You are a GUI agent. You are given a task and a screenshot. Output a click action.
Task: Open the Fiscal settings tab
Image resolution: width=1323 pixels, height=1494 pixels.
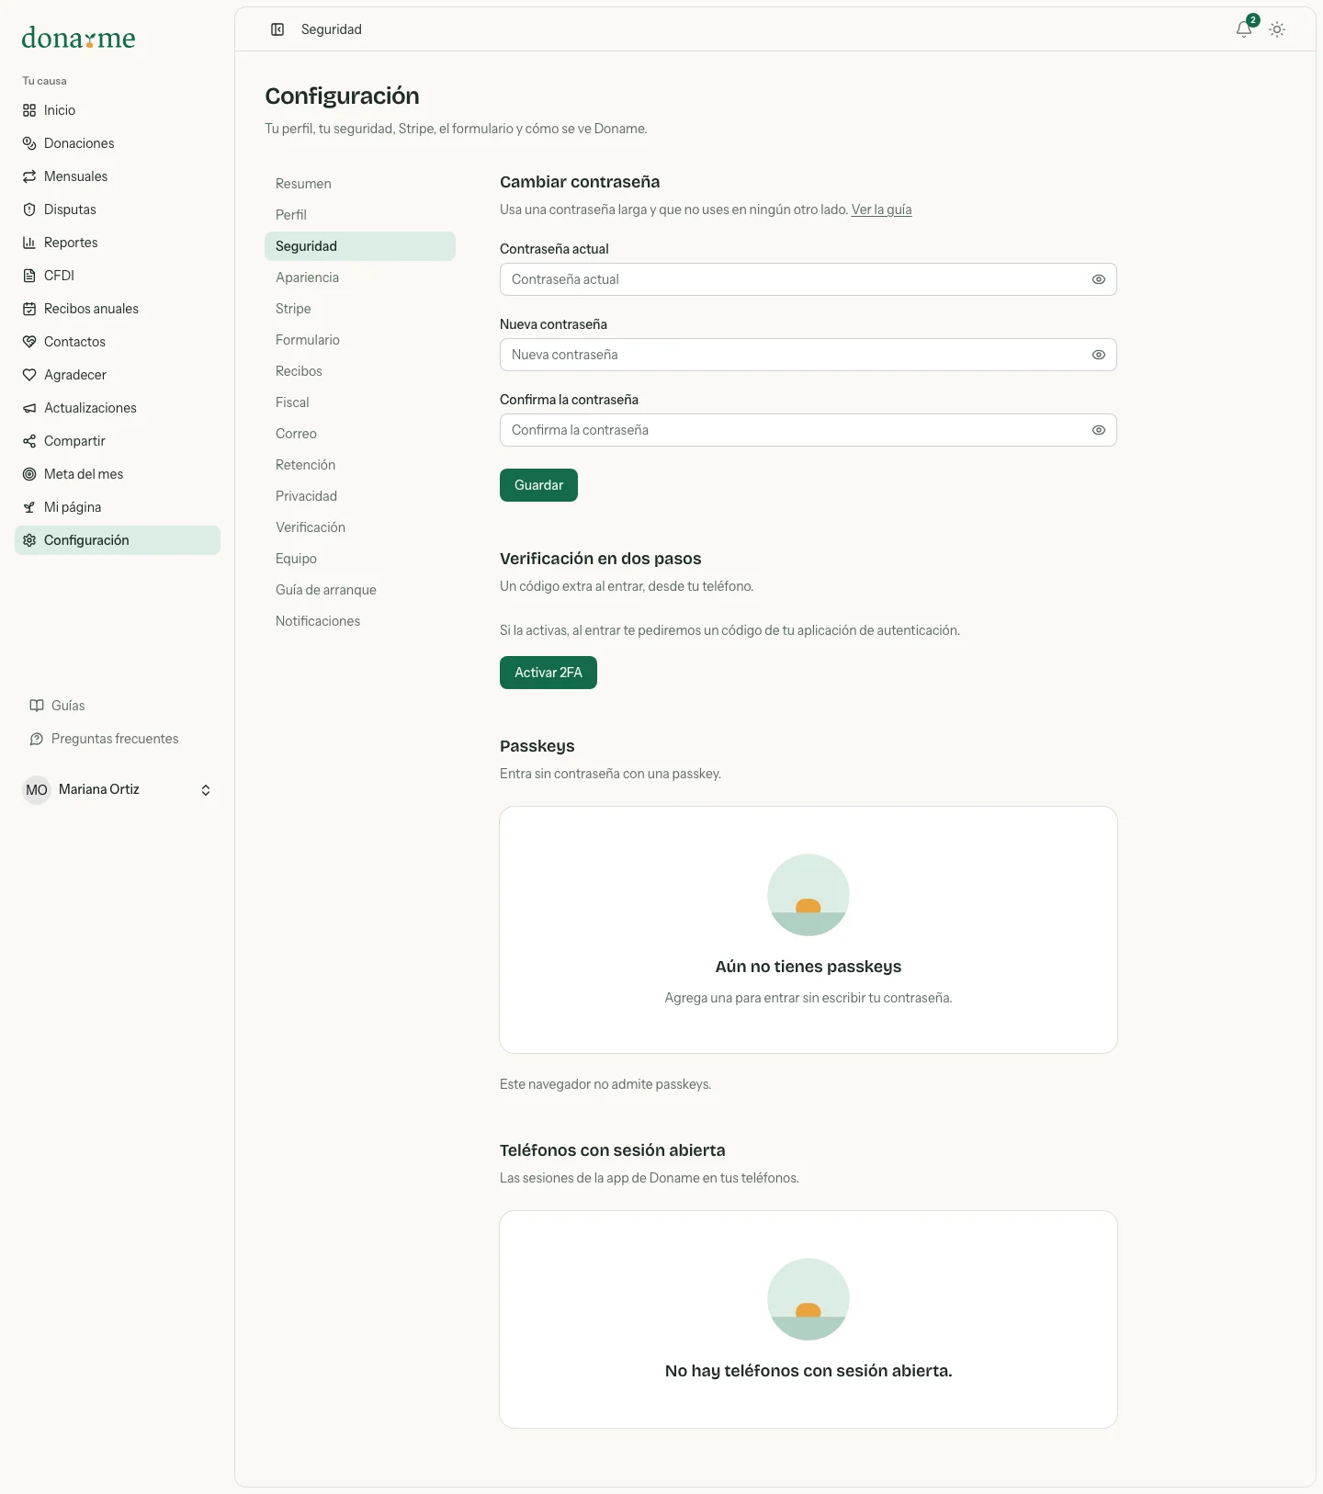pyautogui.click(x=360, y=402)
